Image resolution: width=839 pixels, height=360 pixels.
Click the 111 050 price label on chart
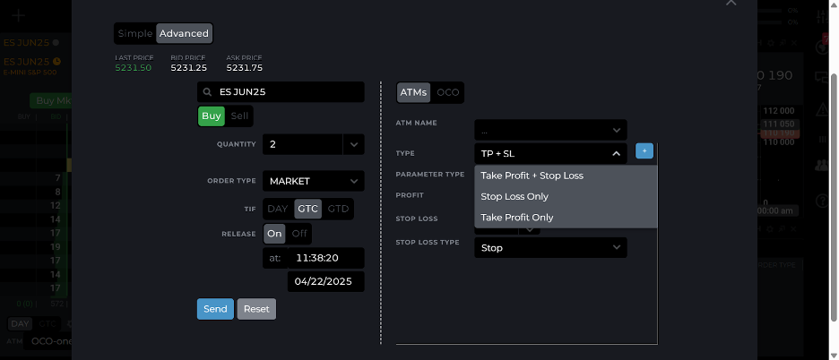click(x=779, y=124)
